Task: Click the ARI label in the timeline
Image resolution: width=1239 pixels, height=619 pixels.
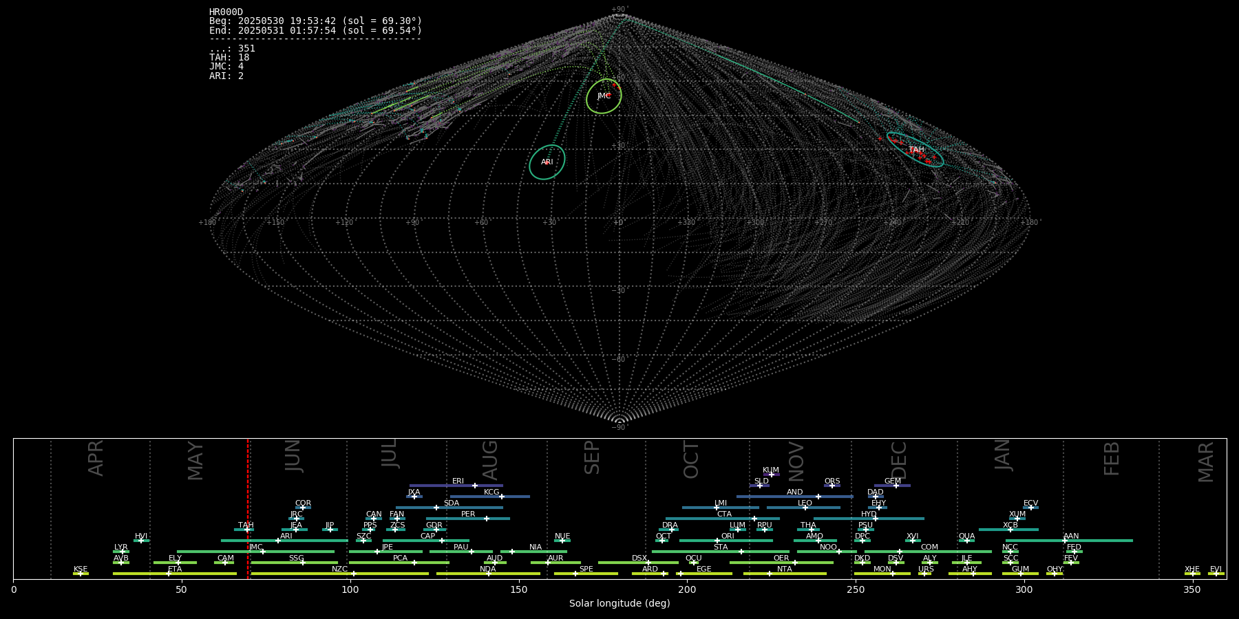Action: point(286,536)
